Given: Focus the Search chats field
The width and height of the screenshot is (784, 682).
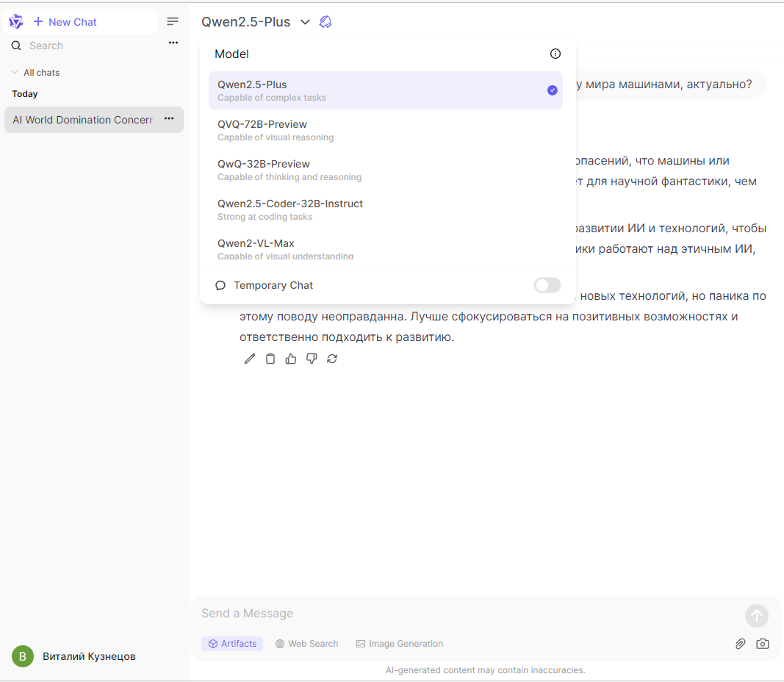Looking at the screenshot, I should [95, 46].
